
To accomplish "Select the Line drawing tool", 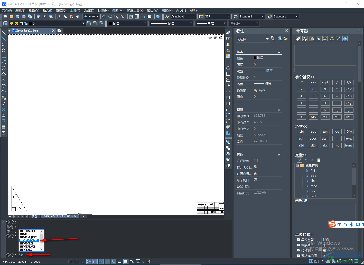I will coord(4,33).
